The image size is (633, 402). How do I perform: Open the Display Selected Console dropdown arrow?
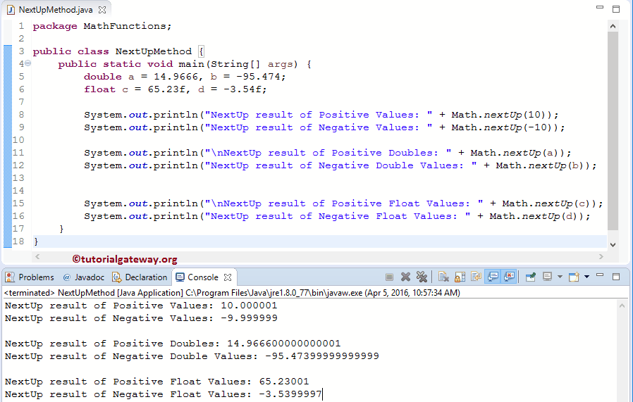[560, 277]
